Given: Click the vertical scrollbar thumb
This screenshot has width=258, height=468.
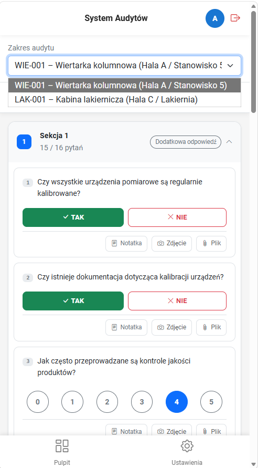Looking at the screenshot, I should (x=253, y=61).
